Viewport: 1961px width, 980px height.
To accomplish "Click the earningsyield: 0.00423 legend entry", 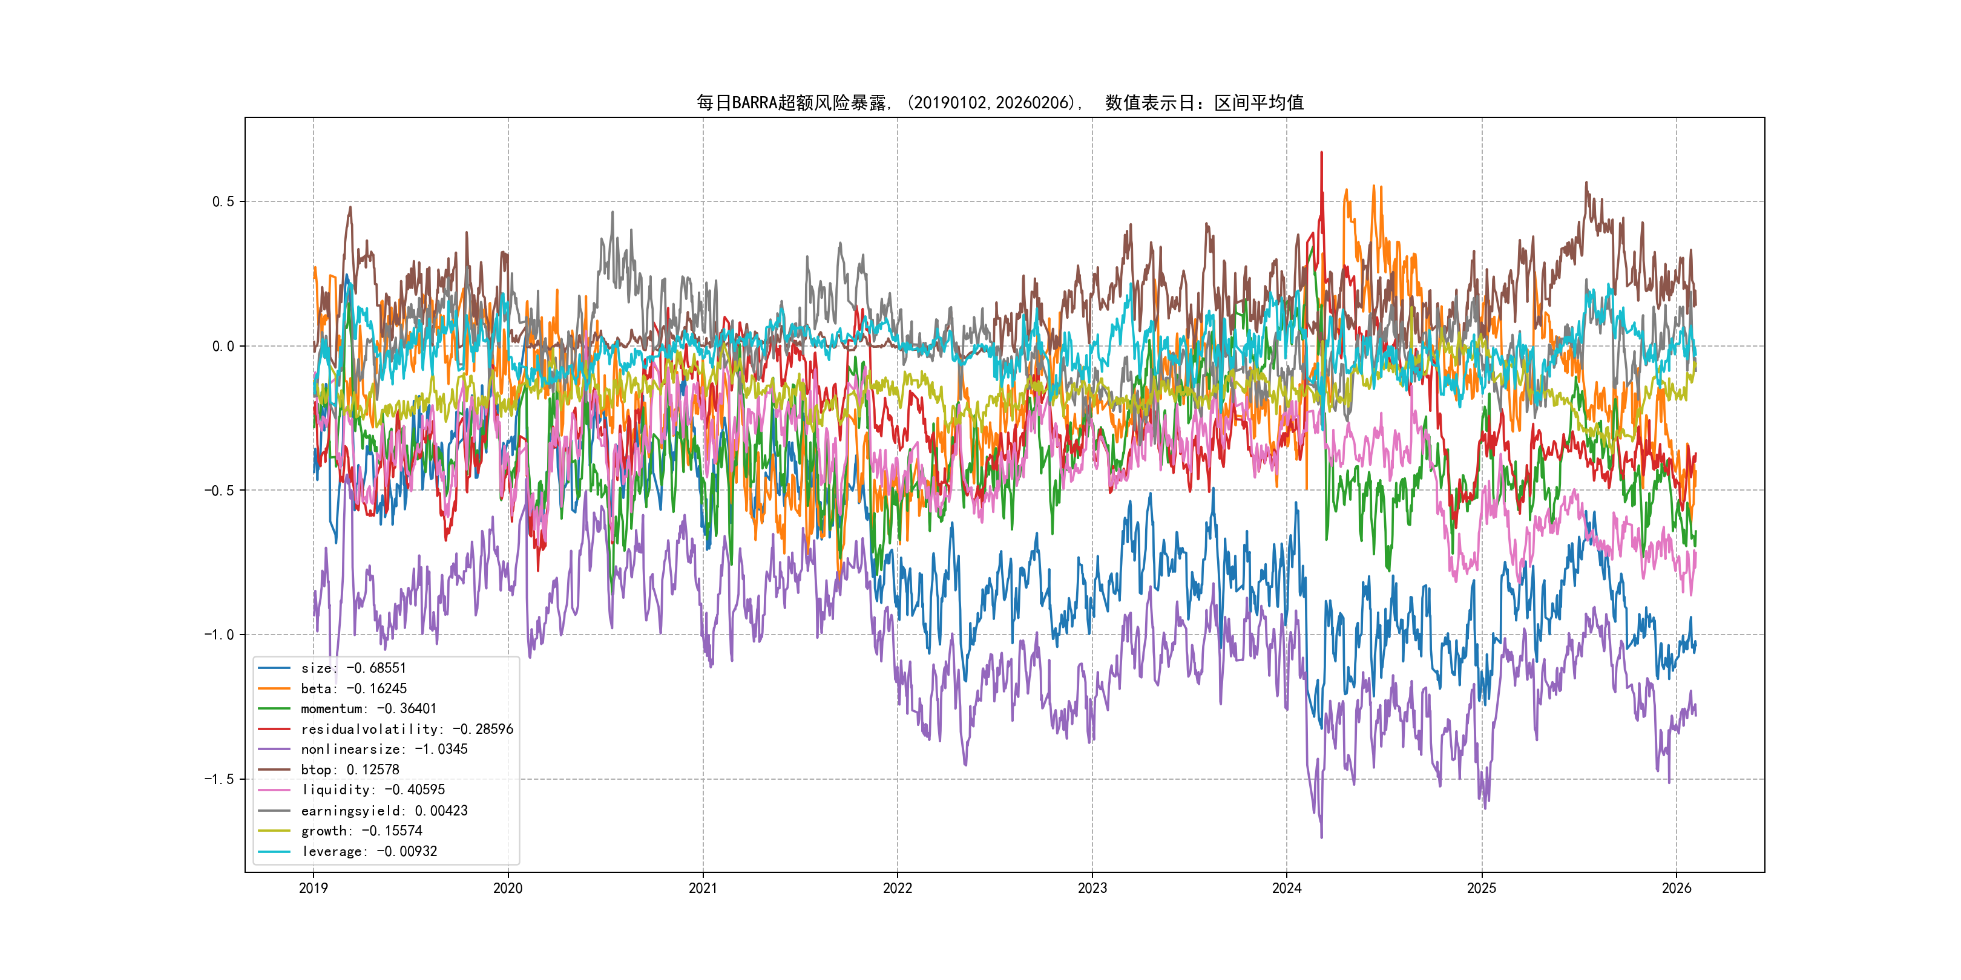I will [384, 811].
